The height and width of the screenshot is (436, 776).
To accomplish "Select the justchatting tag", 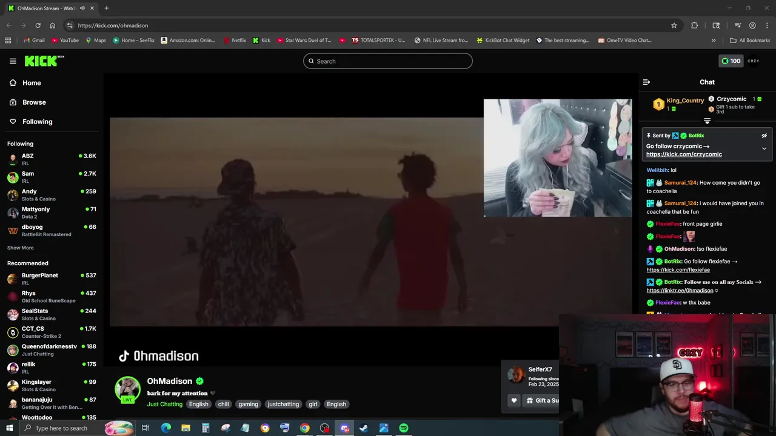I will tap(283, 404).
